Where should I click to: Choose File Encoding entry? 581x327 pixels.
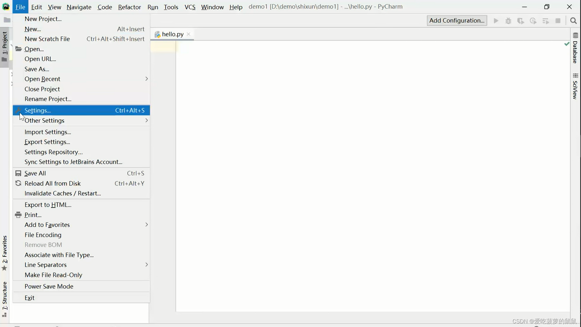pos(81,235)
